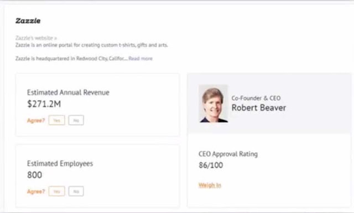The width and height of the screenshot is (354, 213).
Task: Choose Yes for Estimated Employees
Action: coord(56,191)
